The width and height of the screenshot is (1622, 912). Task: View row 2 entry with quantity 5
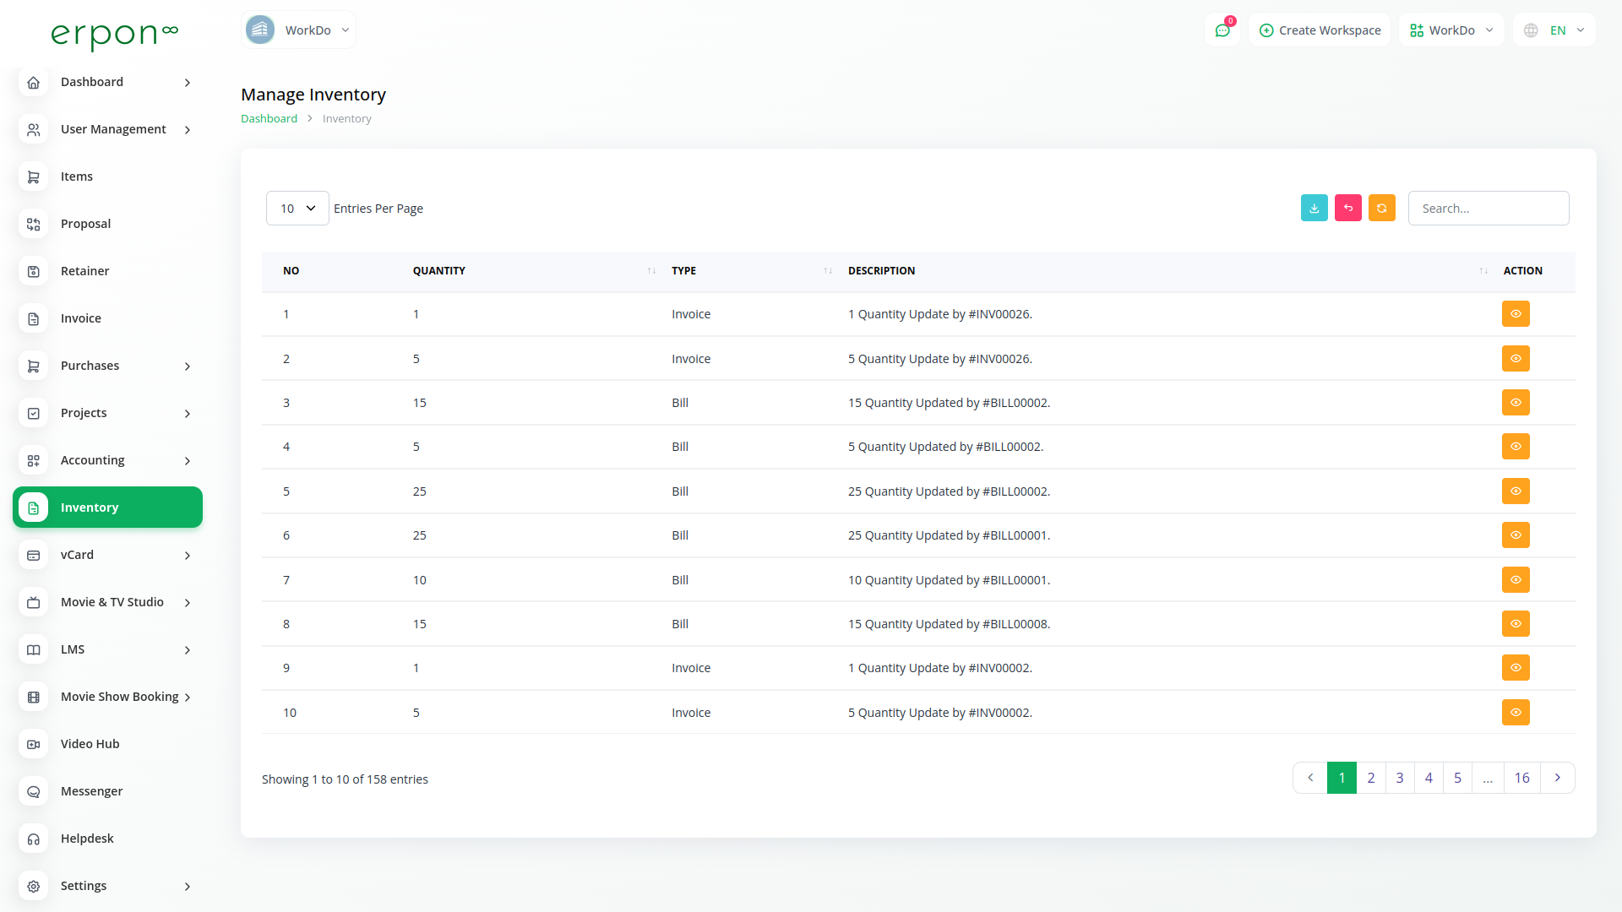pos(1516,358)
